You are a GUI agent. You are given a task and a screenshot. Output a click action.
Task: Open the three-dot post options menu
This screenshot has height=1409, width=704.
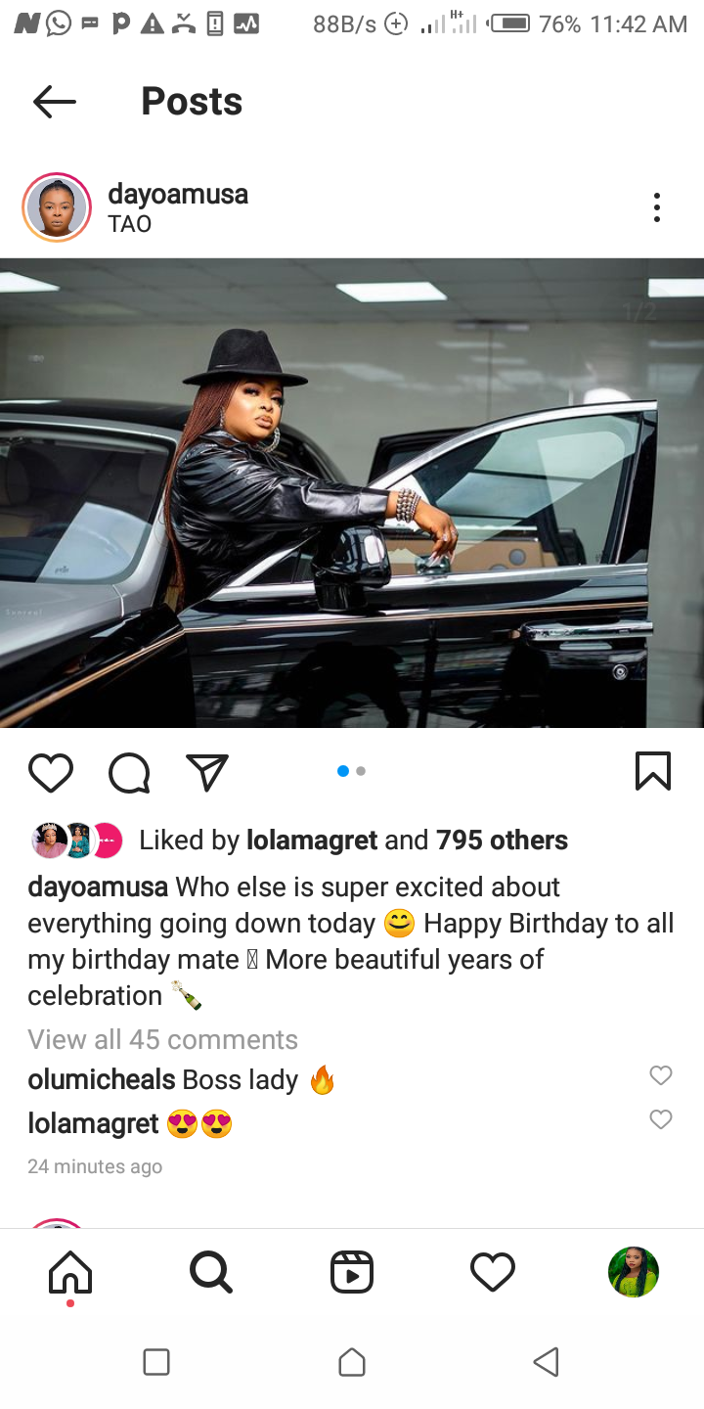pos(657,207)
